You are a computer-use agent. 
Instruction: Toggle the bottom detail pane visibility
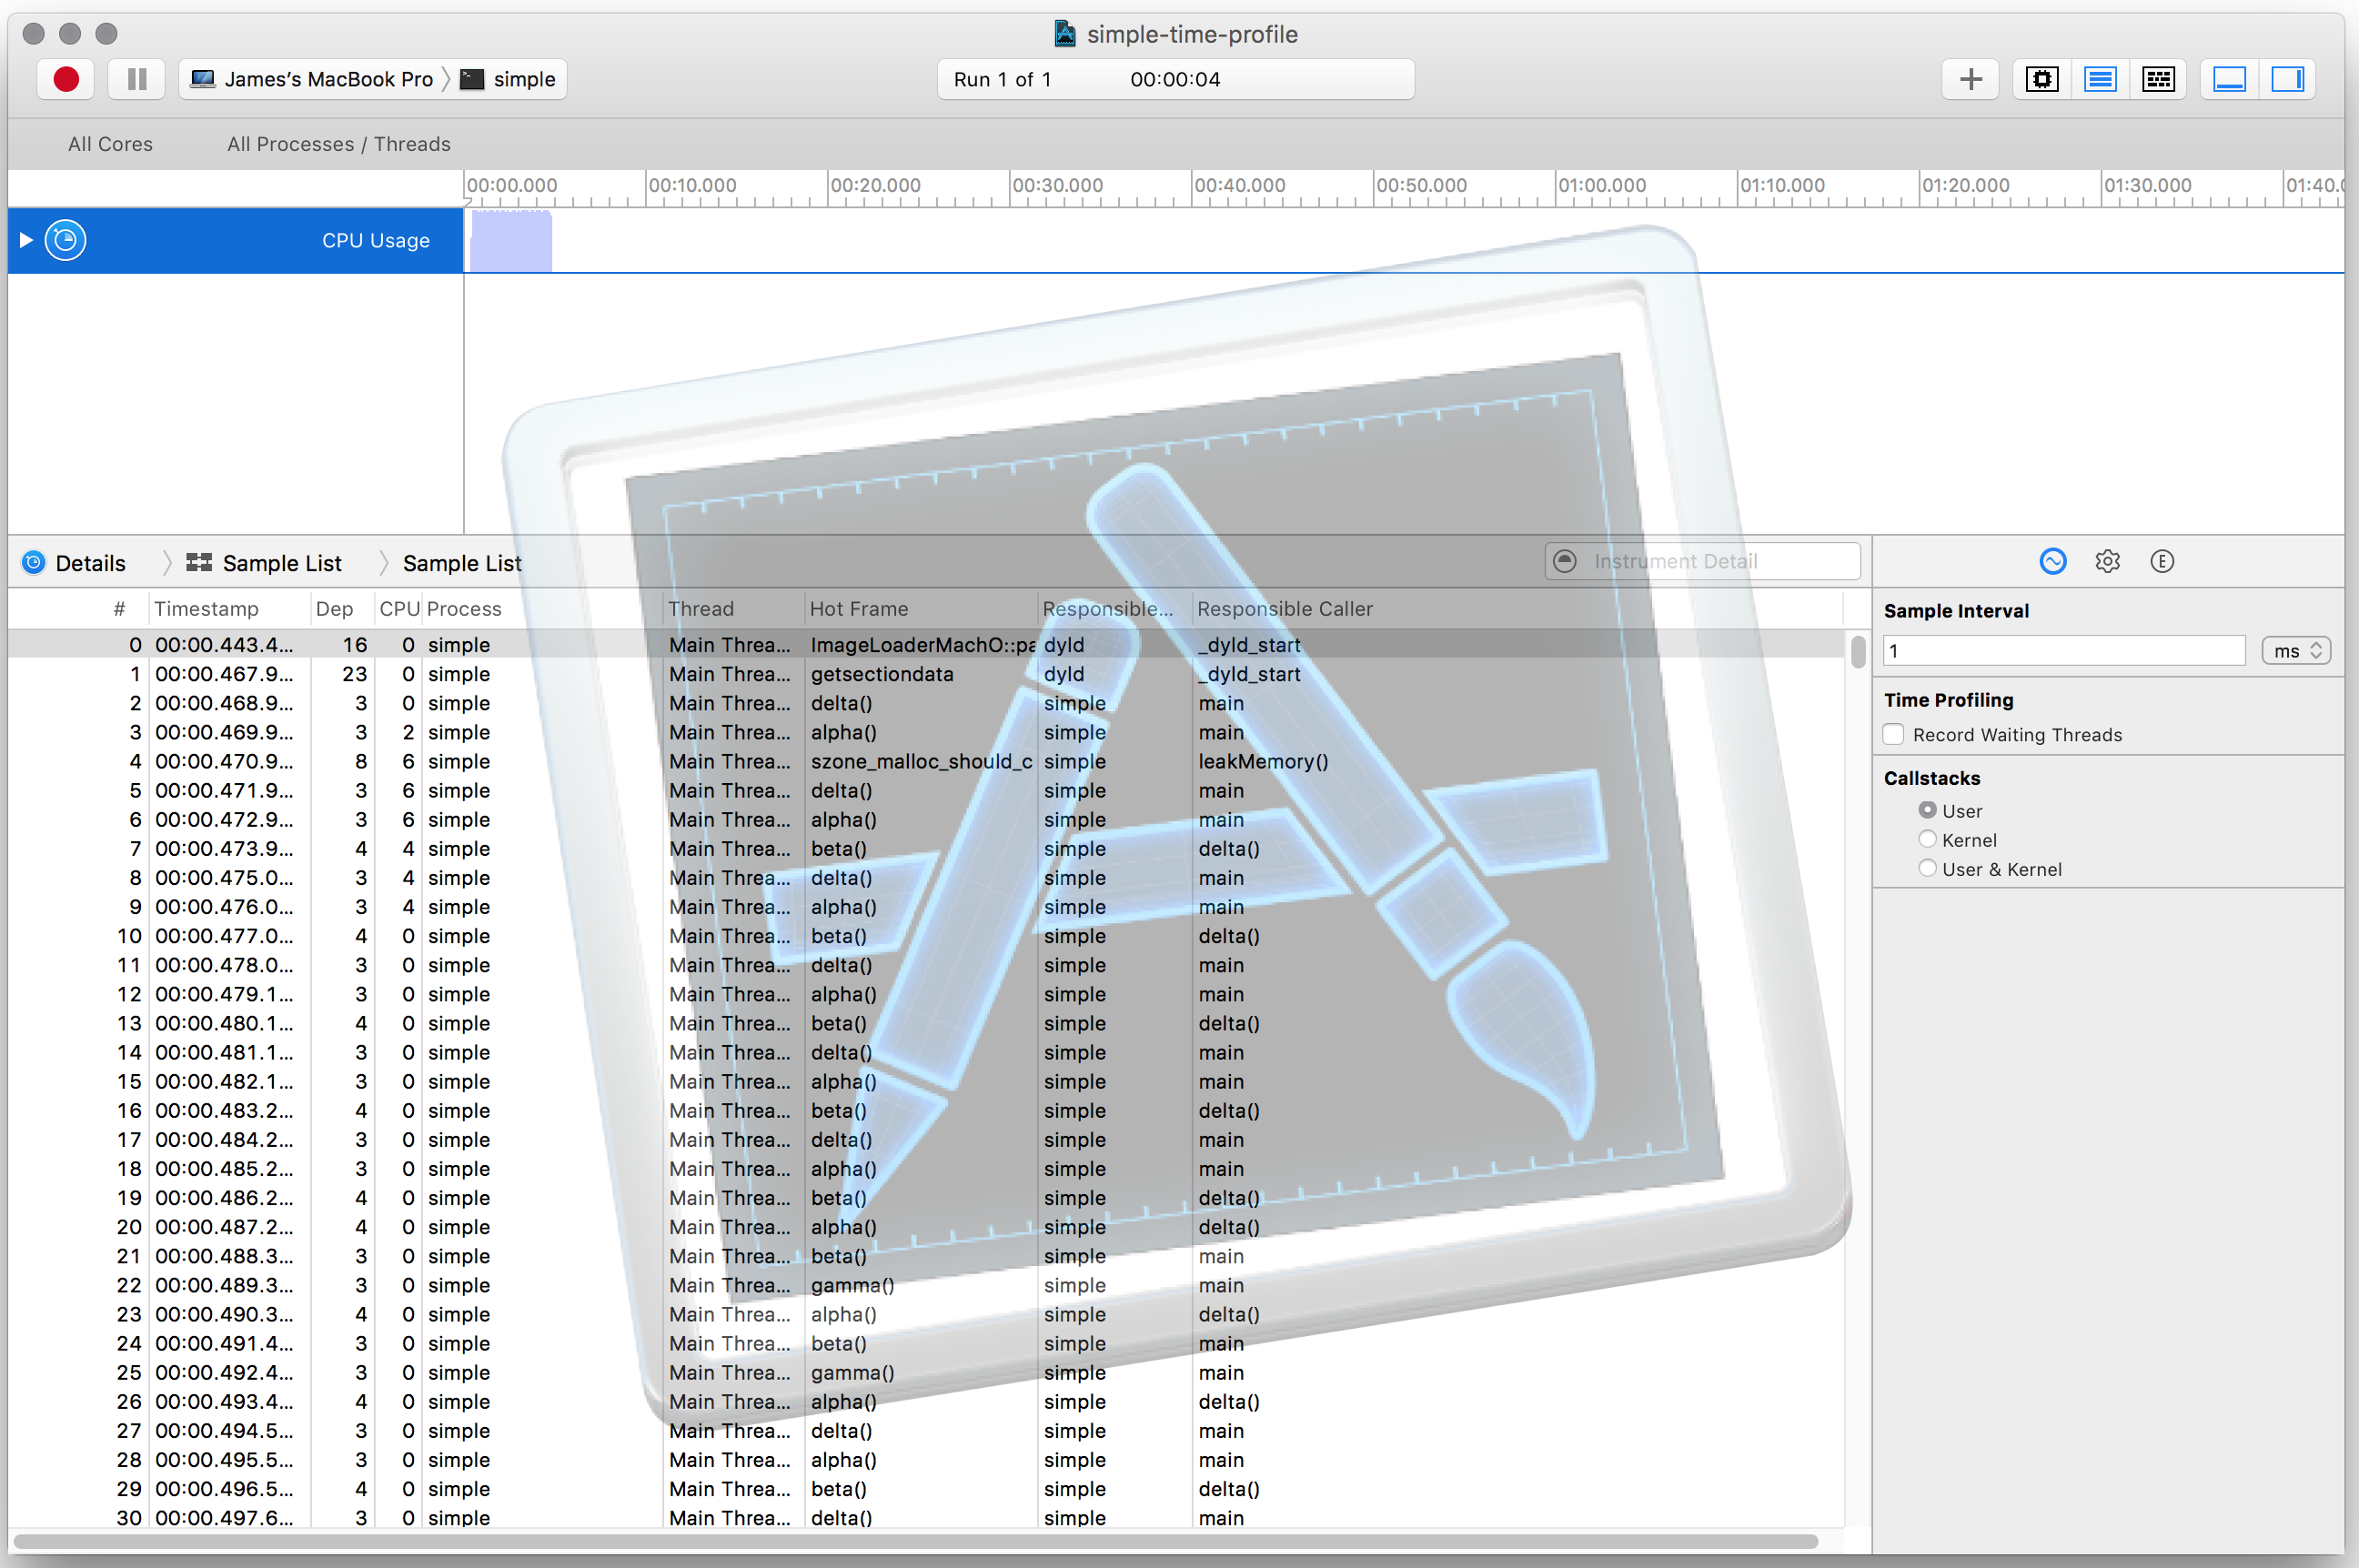pyautogui.click(x=2228, y=79)
